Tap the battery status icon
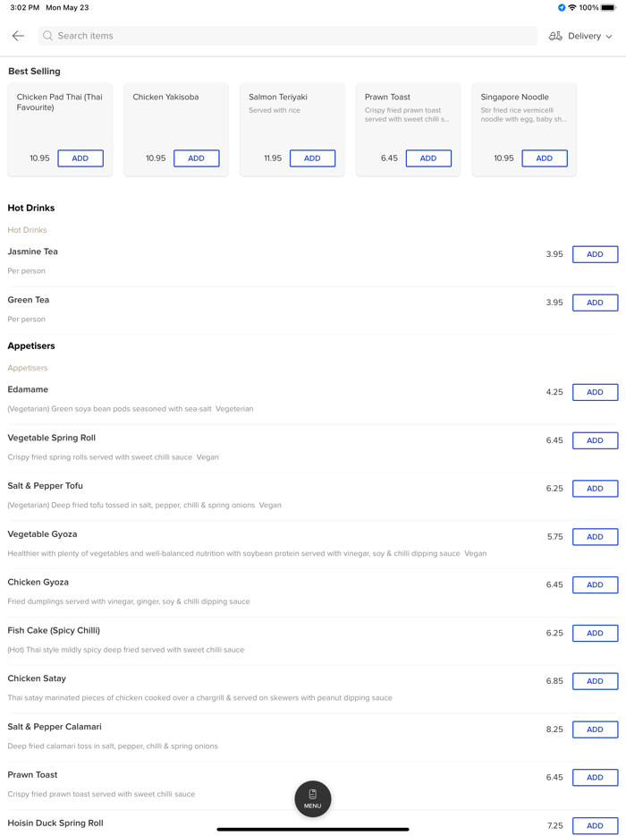Viewport: 626px width, 836px height. [608, 7]
